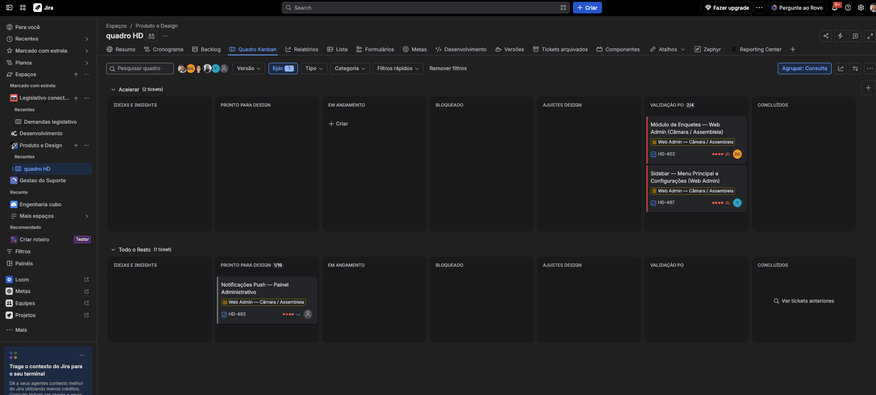The width and height of the screenshot is (876, 395).
Task: Open the app switcher grid icon
Action: tap(23, 8)
